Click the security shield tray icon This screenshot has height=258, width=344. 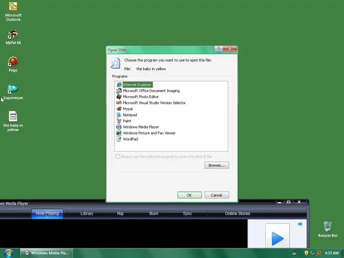pyautogui.click(x=306, y=253)
